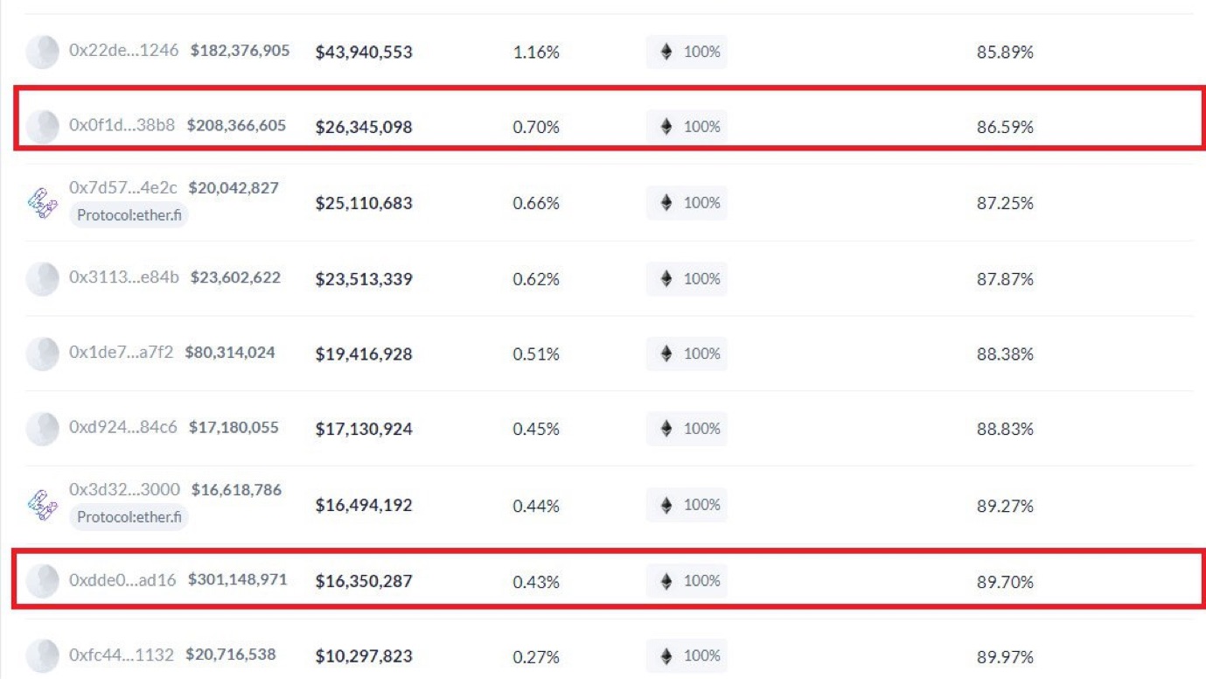
Task: Click net worth $301,148,971 value
Action: pos(237,580)
